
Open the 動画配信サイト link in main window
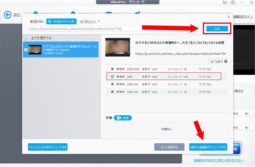(x=243, y=17)
